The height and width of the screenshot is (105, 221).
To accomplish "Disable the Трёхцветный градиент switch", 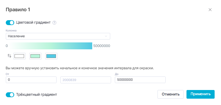I will tap(10, 95).
